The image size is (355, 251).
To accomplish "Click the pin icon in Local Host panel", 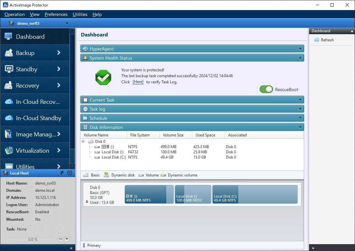I will [62, 173].
